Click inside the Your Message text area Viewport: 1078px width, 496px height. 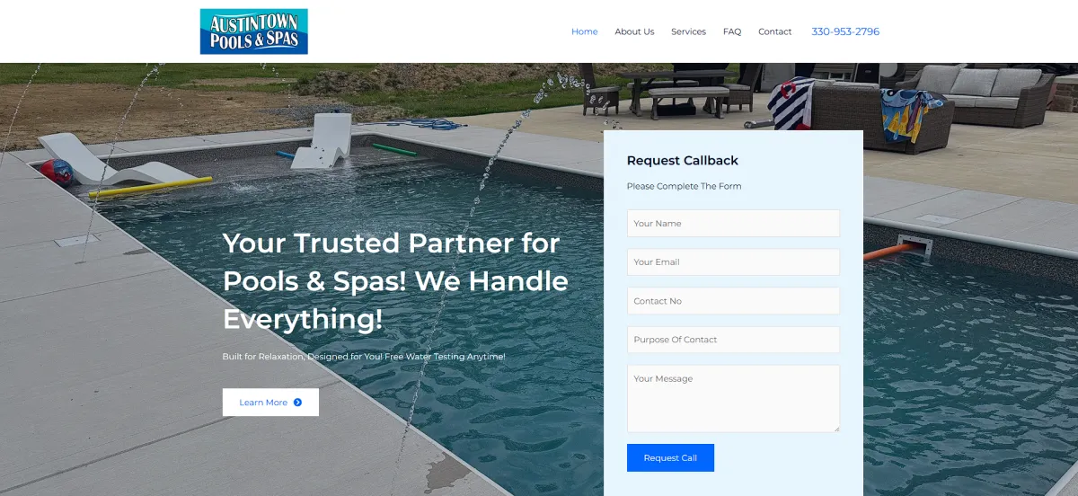tap(733, 399)
